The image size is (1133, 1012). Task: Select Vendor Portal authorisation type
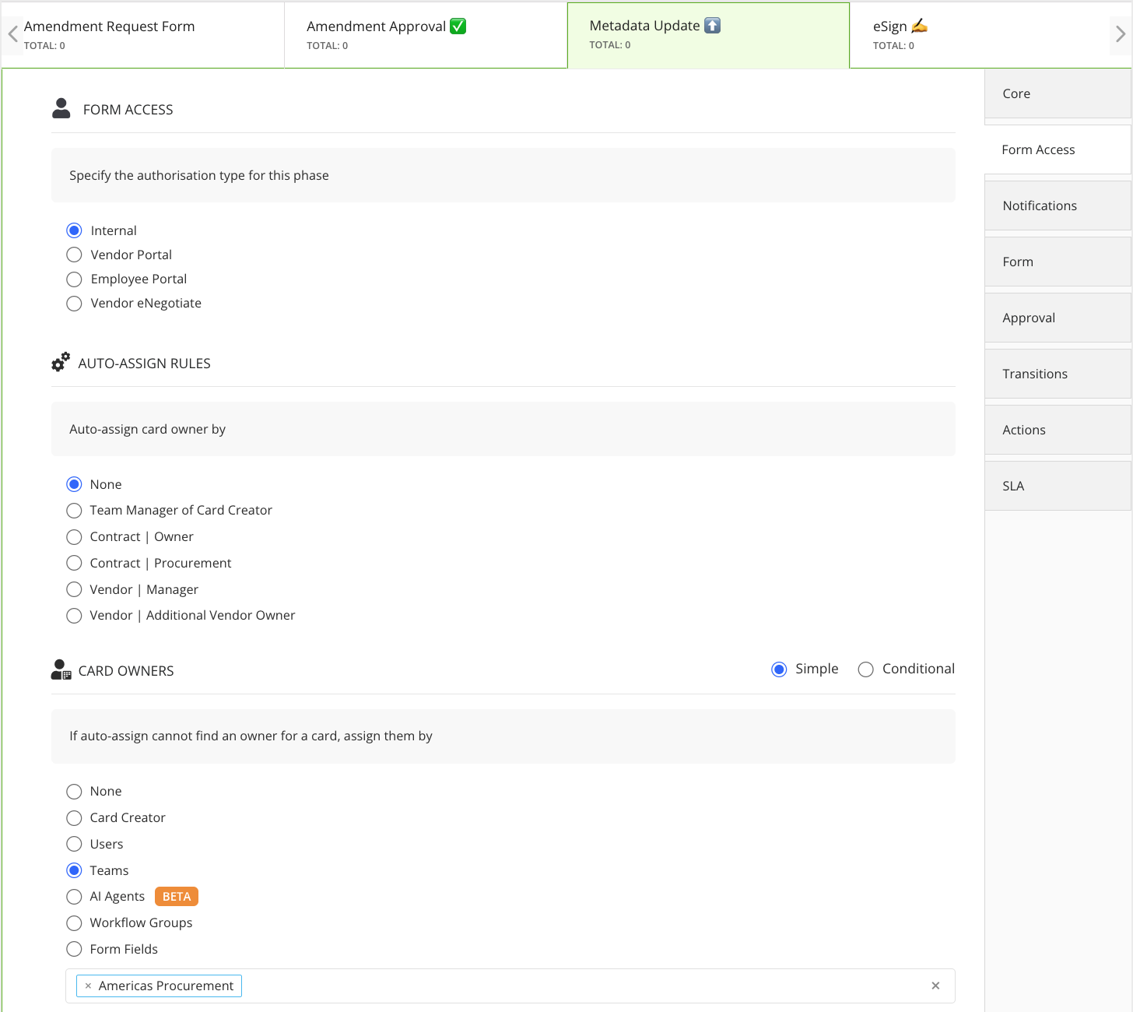point(74,255)
